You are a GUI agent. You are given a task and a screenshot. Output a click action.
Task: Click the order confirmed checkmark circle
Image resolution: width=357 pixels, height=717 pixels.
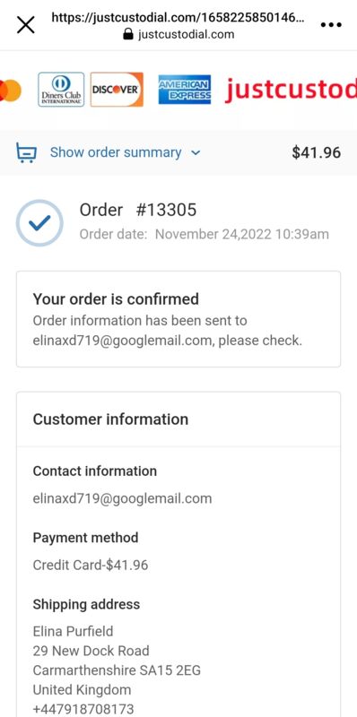point(39,222)
